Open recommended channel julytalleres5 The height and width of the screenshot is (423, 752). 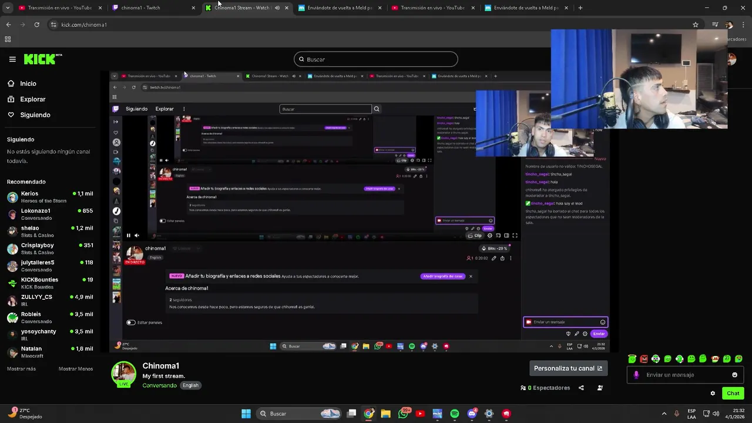pyautogui.click(x=50, y=266)
